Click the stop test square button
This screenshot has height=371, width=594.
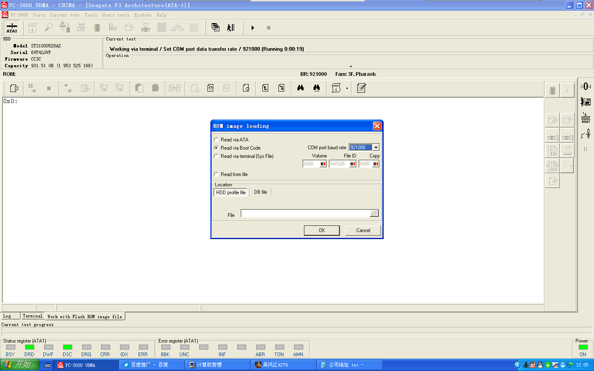(x=269, y=28)
